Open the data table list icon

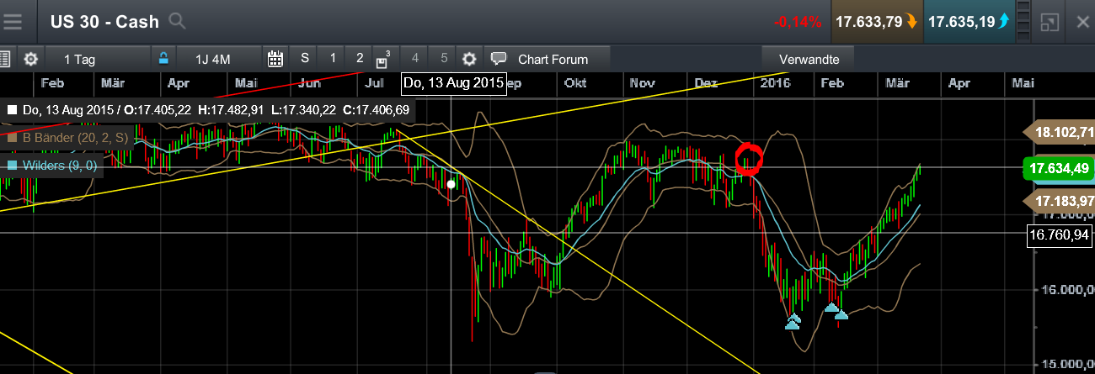pos(4,59)
